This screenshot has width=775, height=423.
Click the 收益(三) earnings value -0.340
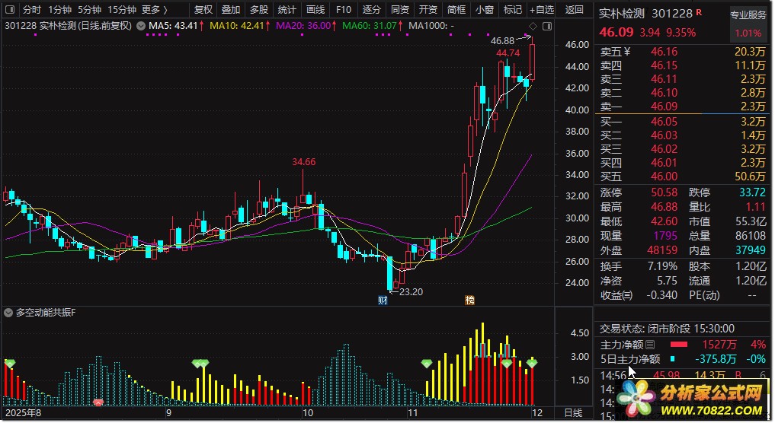tap(661, 295)
